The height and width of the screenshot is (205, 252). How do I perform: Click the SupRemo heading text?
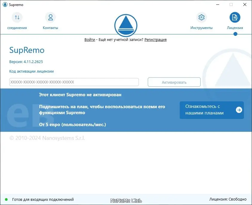coord(27,50)
